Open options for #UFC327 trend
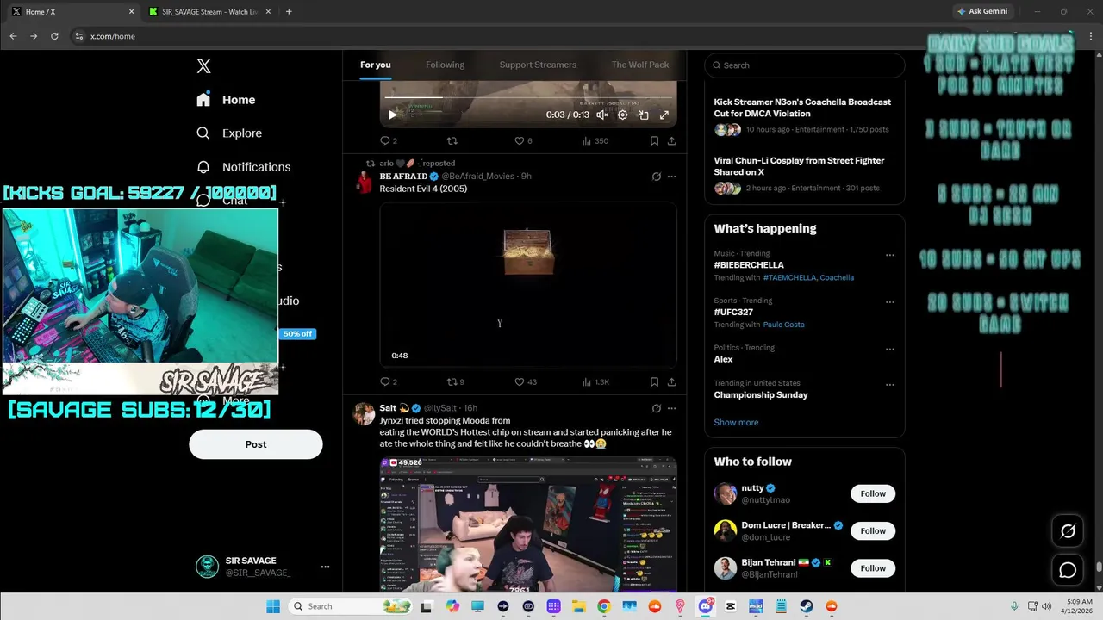The image size is (1103, 620). point(890,302)
